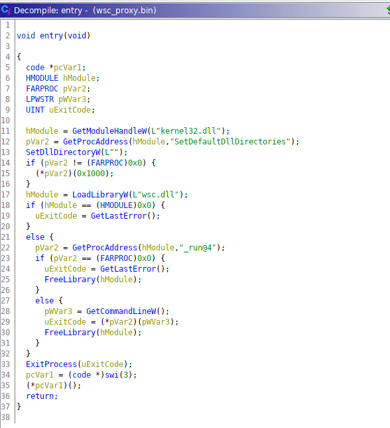Click GetProcAddress on line 22
The height and width of the screenshot is (428, 390).
[x=105, y=248]
